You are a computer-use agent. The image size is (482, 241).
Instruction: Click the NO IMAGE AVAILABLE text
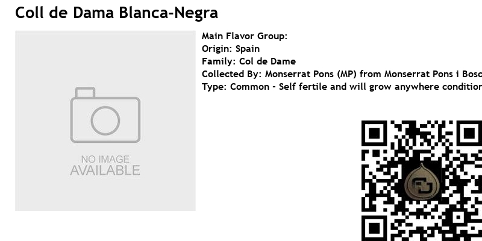coord(105,165)
